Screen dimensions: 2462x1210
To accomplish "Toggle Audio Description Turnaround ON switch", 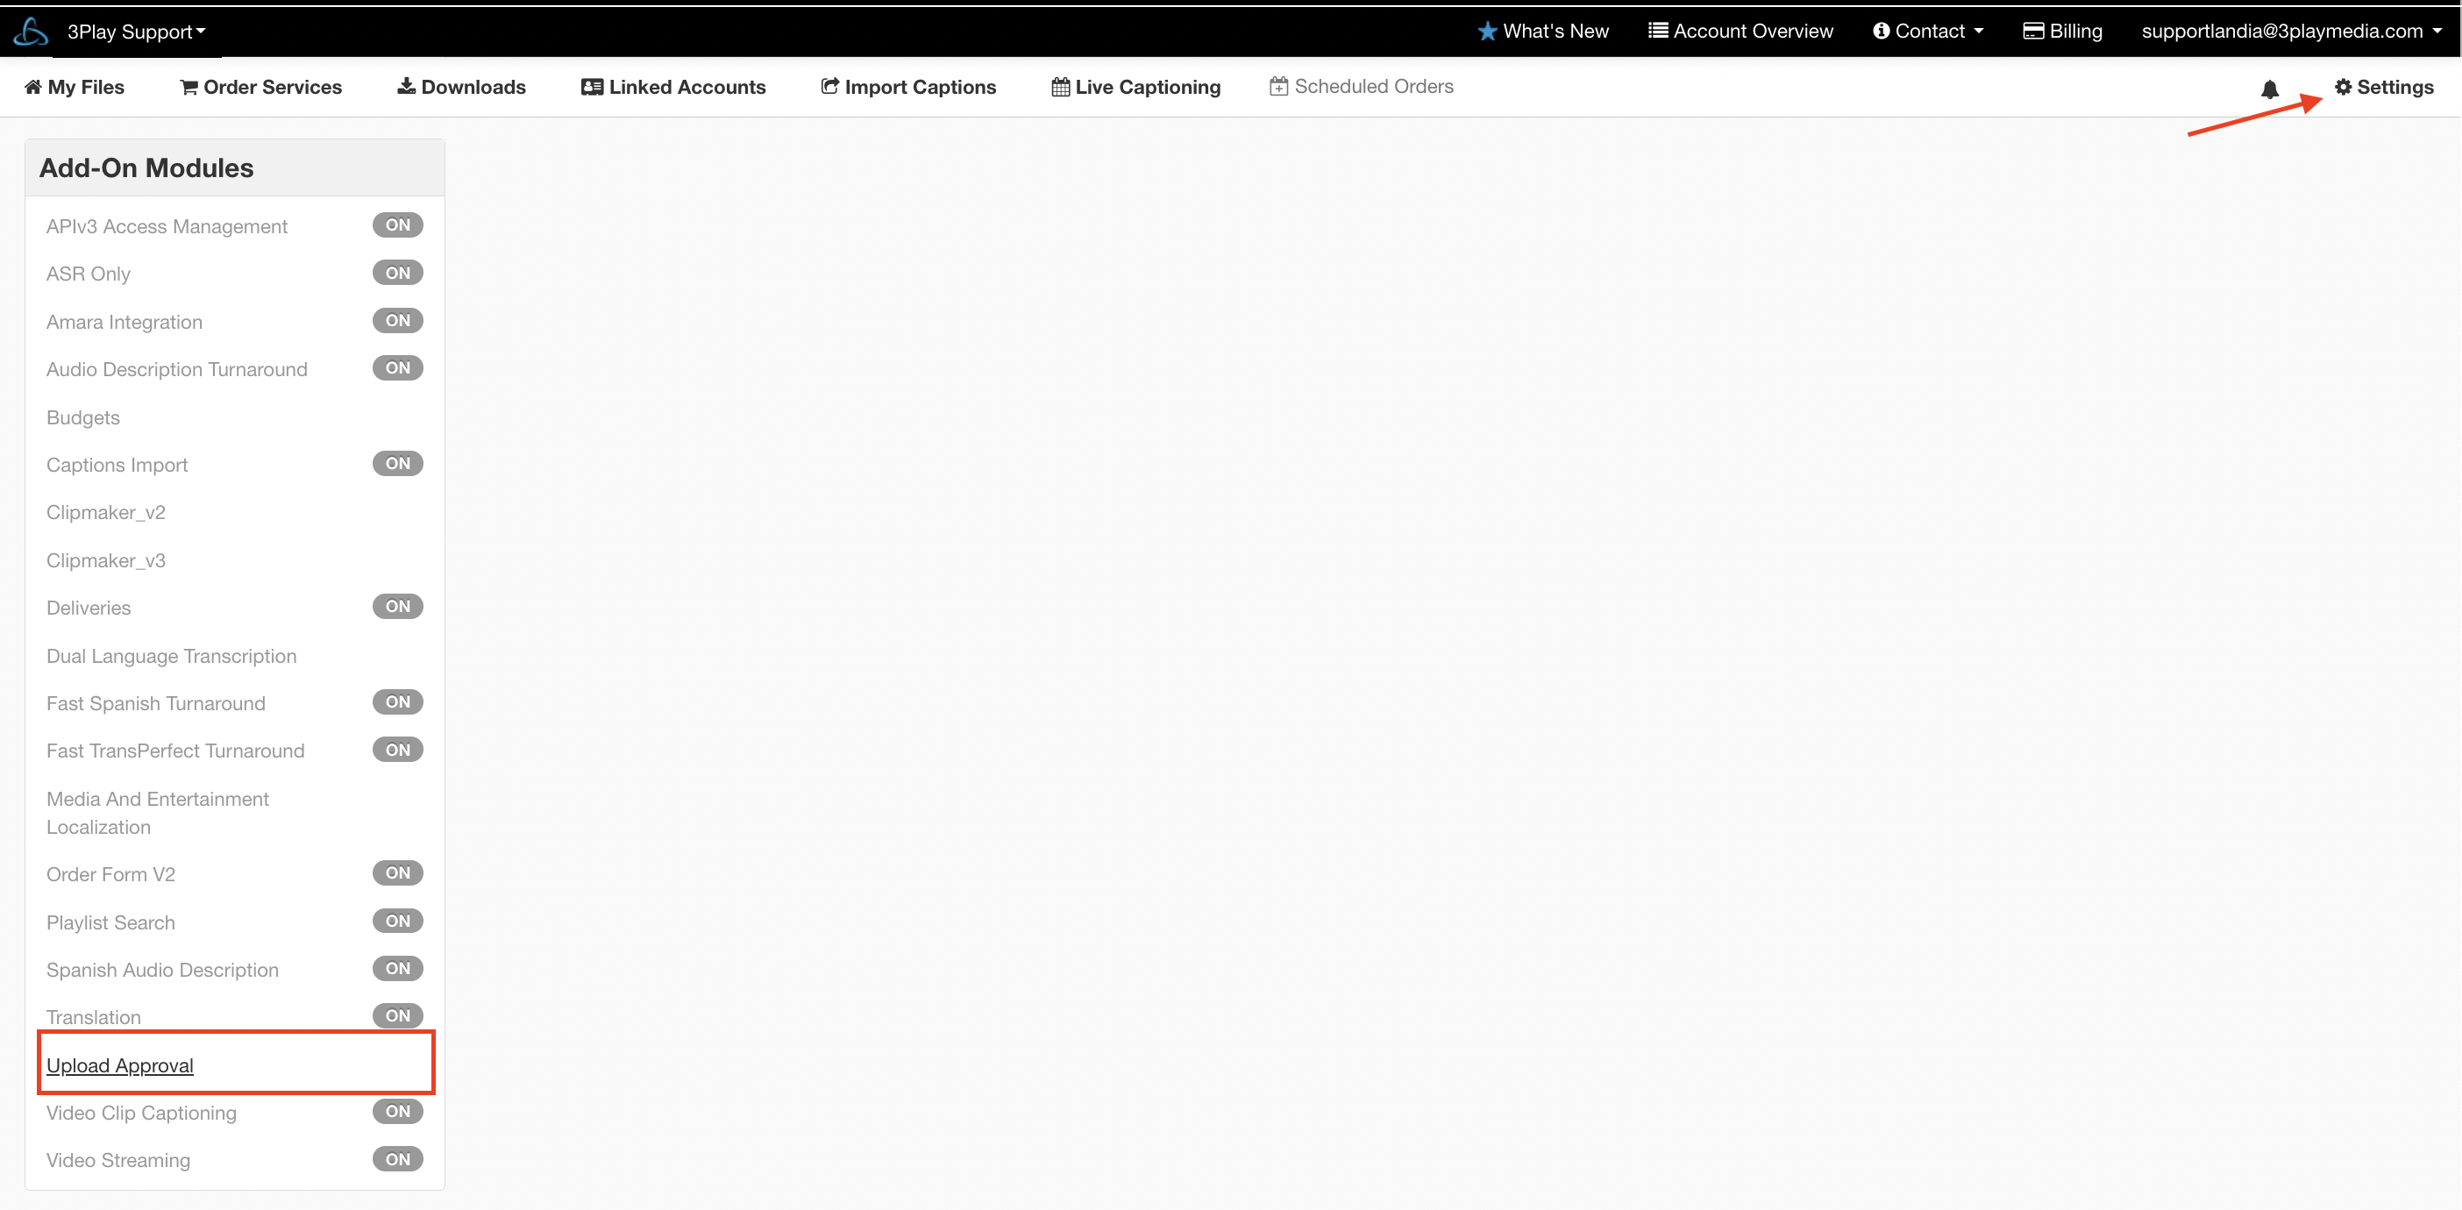I will (397, 368).
